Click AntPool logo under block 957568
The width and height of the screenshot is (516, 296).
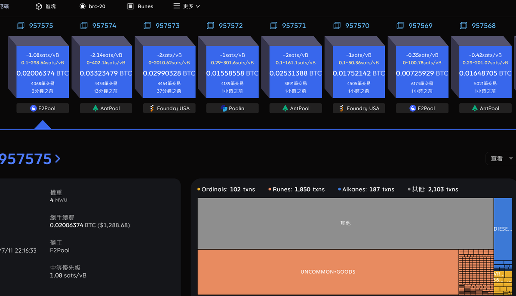(475, 109)
